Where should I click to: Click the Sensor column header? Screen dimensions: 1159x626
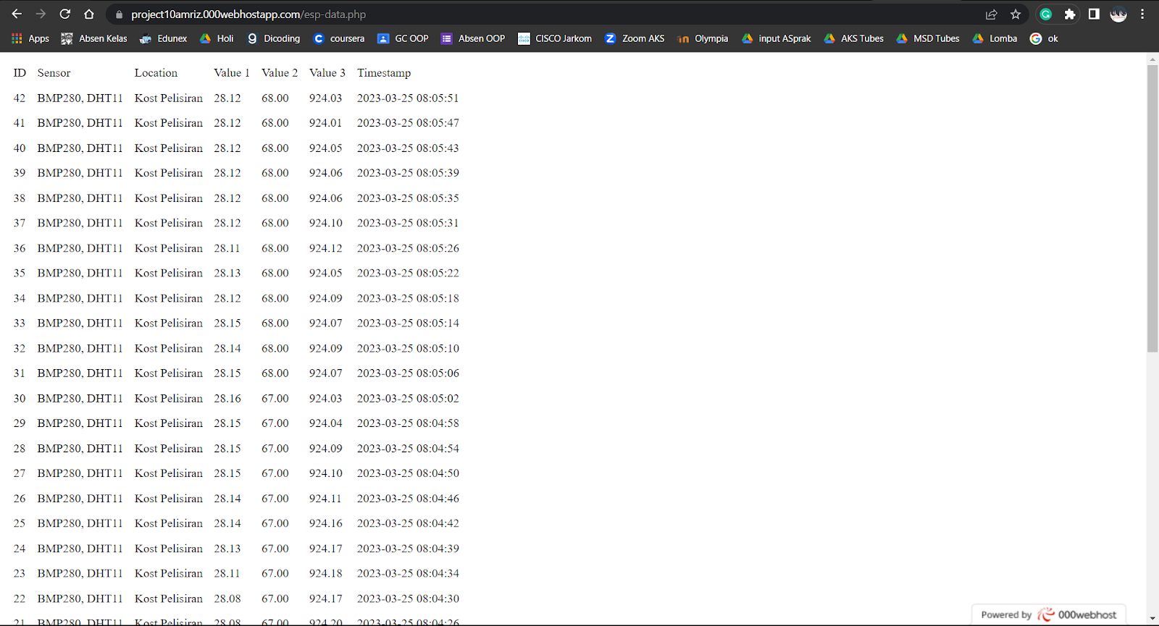pos(54,73)
